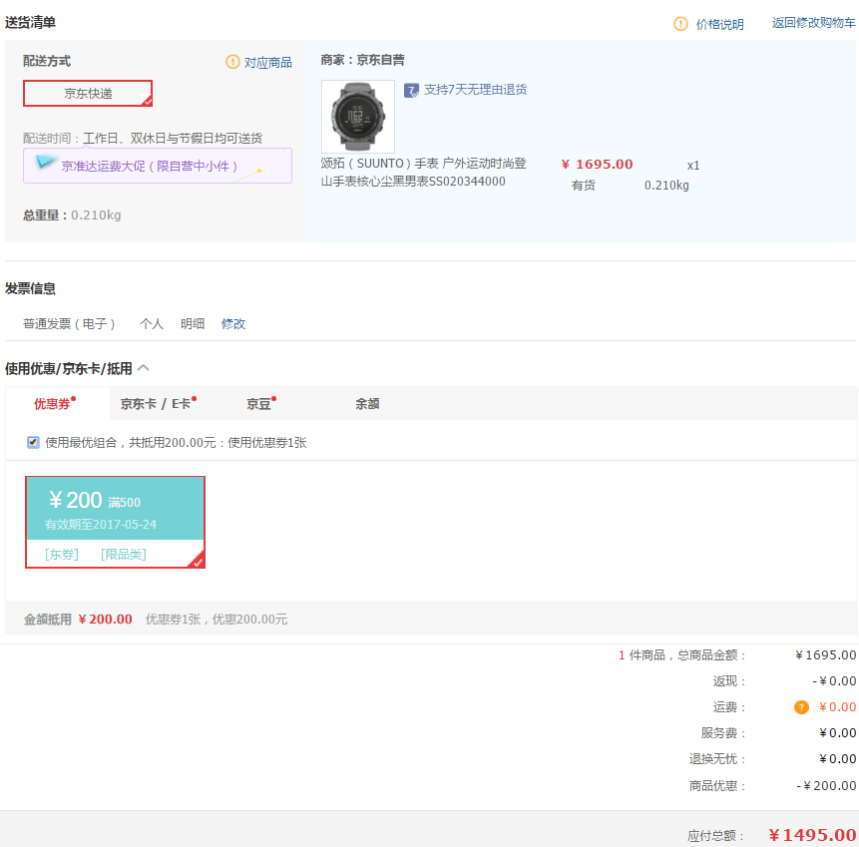The width and height of the screenshot is (859, 847).
Task: Click the 限品类 tag on coupon
Action: (124, 555)
